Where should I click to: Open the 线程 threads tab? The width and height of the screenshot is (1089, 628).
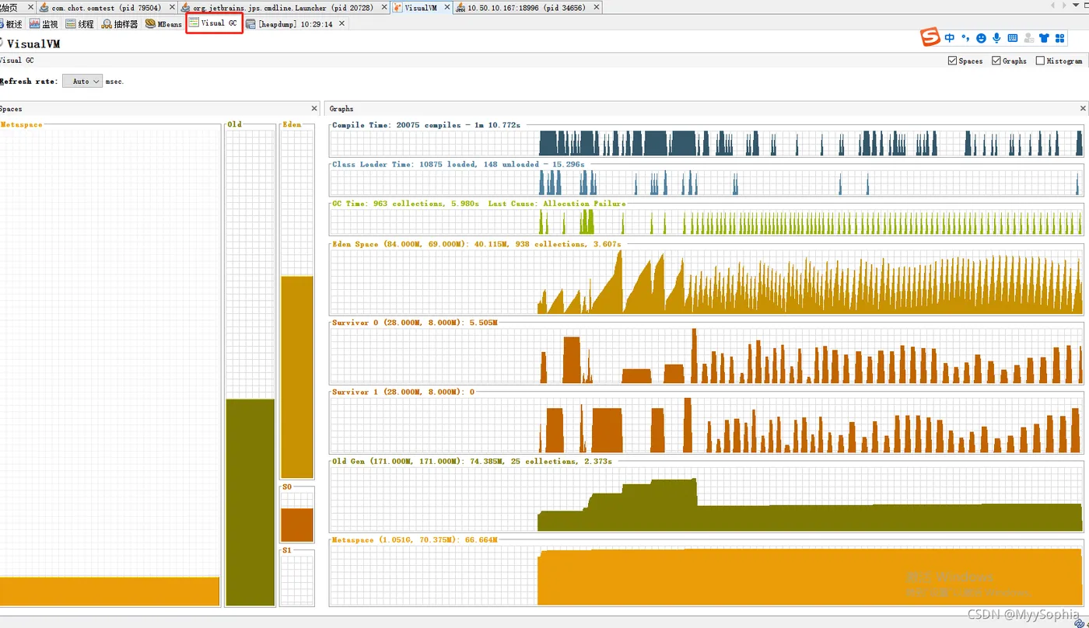coord(79,24)
